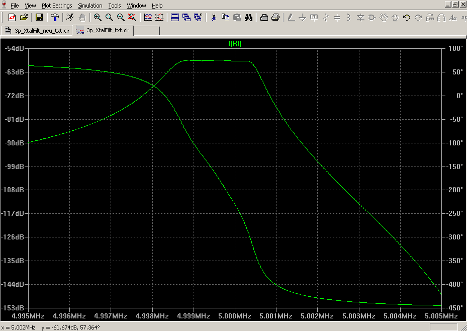Image resolution: width=467 pixels, height=331 pixels.
Task: Click the Redo arrow icon
Action: (x=418, y=18)
